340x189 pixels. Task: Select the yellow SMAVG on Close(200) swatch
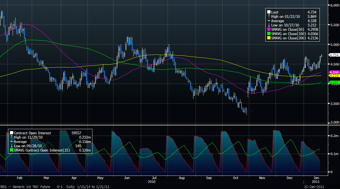[x=269, y=38]
